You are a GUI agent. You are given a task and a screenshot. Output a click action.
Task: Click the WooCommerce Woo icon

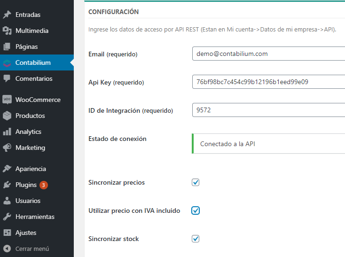(x=7, y=100)
